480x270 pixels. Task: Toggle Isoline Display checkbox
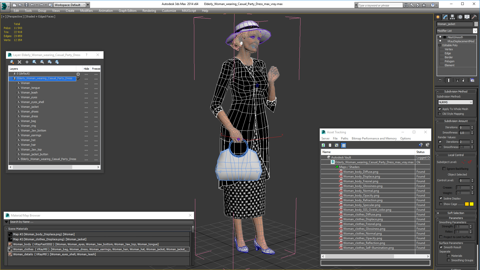[x=441, y=198]
